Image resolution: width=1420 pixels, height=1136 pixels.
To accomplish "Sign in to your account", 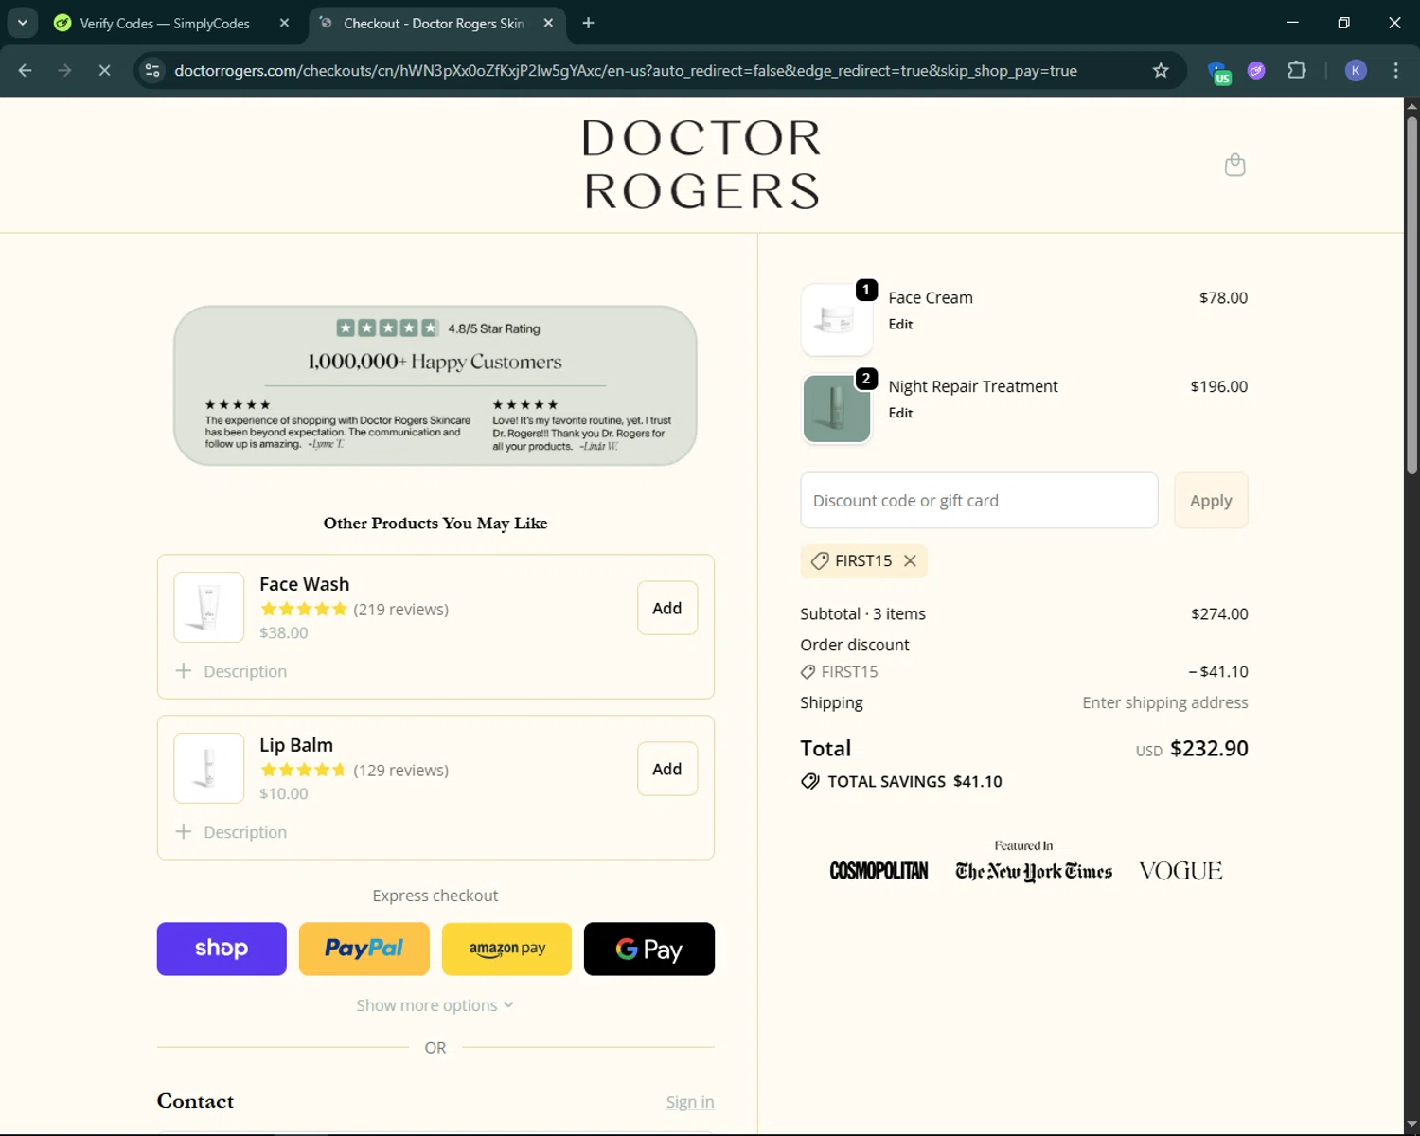I will click(x=690, y=1102).
